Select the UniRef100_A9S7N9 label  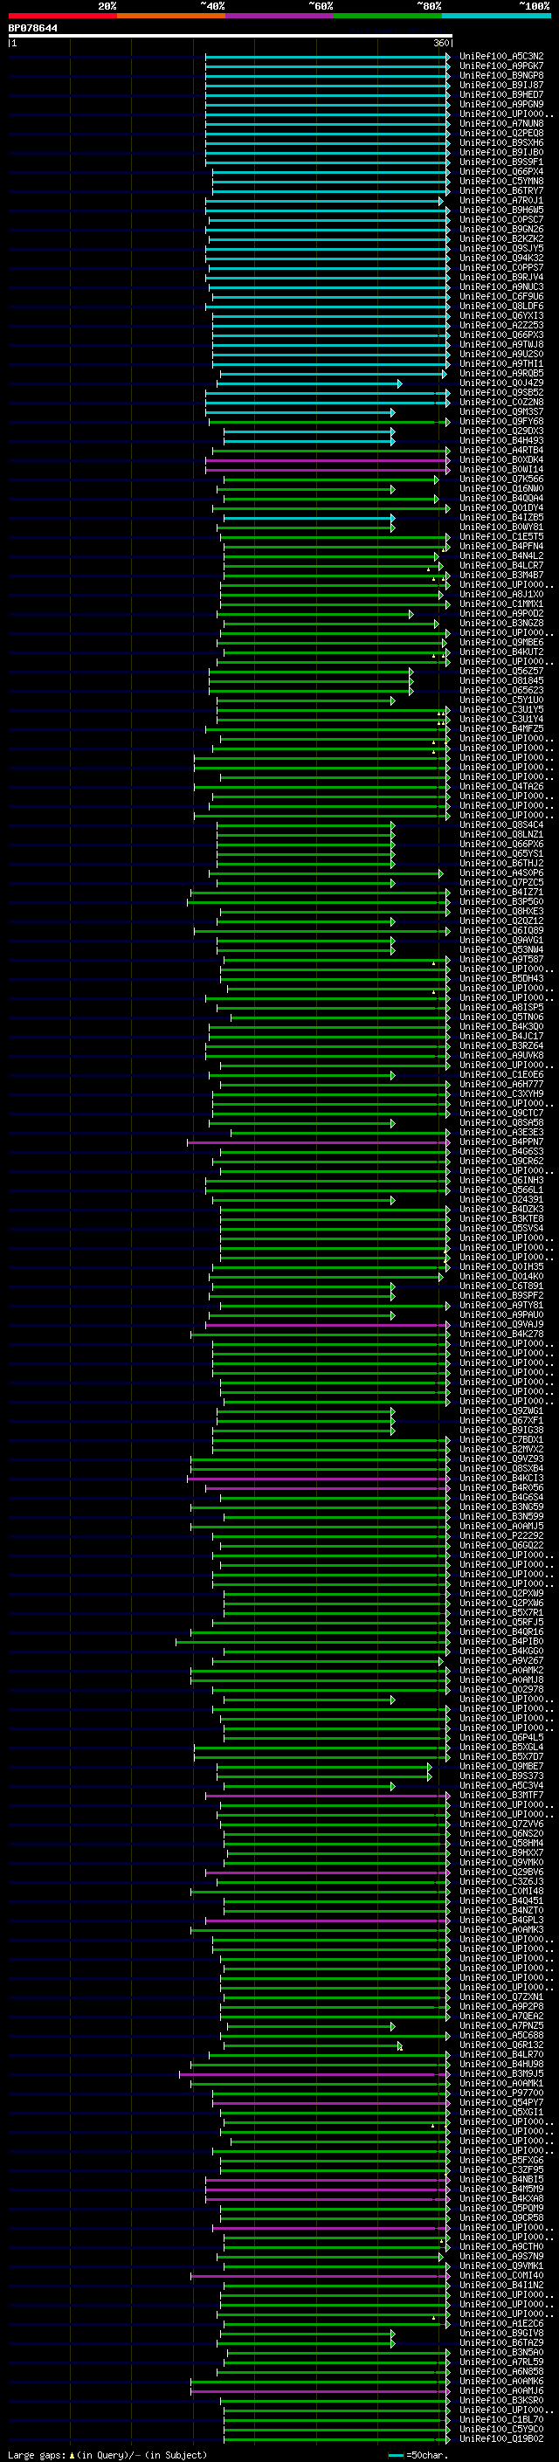pyautogui.click(x=501, y=2257)
